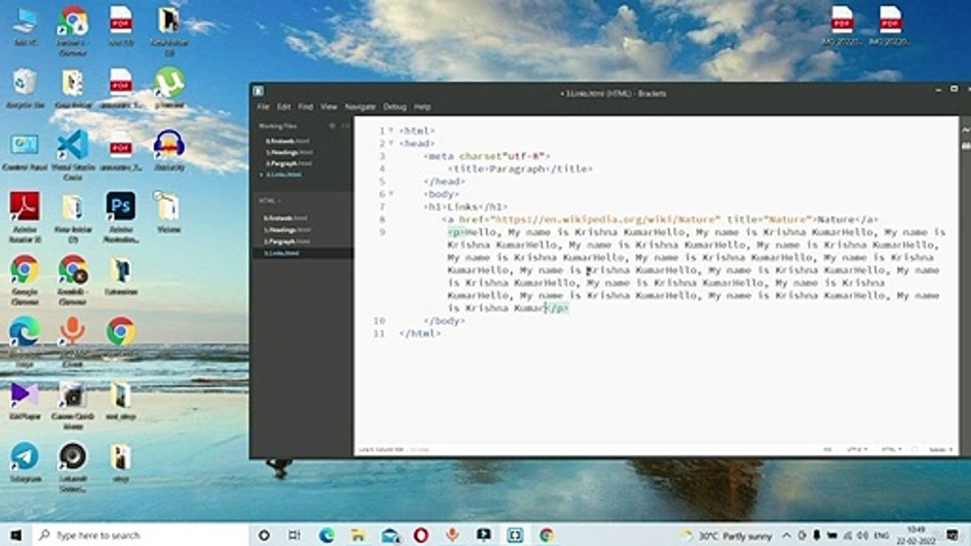
Task: Open the View menu in Brackets
Action: tap(328, 107)
